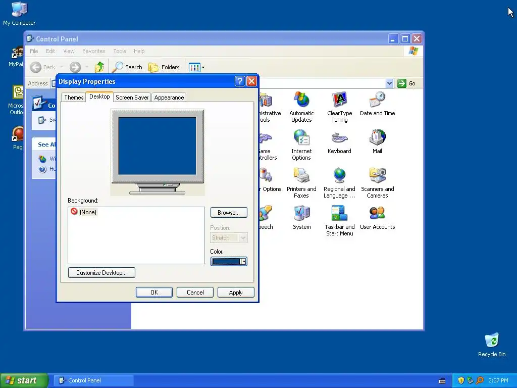Open the File menu
Viewport: 517px width, 388px height.
[34, 51]
